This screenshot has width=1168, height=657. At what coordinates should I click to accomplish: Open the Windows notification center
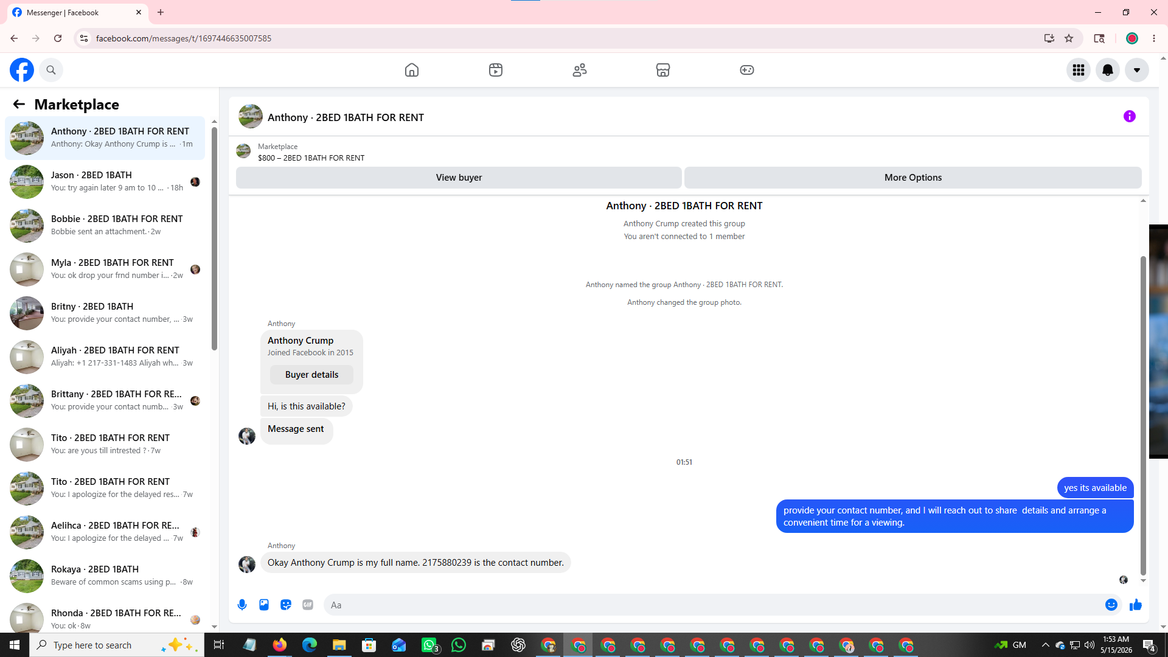pyautogui.click(x=1149, y=645)
